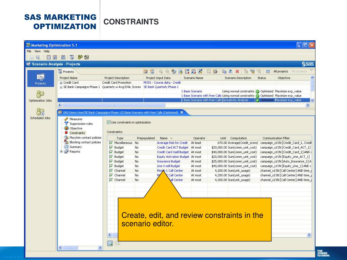The image size is (347, 260).
Task: Click the $20,000.00 limit of Credit Card ACT Budget
Action: pyautogui.click(x=219, y=148)
